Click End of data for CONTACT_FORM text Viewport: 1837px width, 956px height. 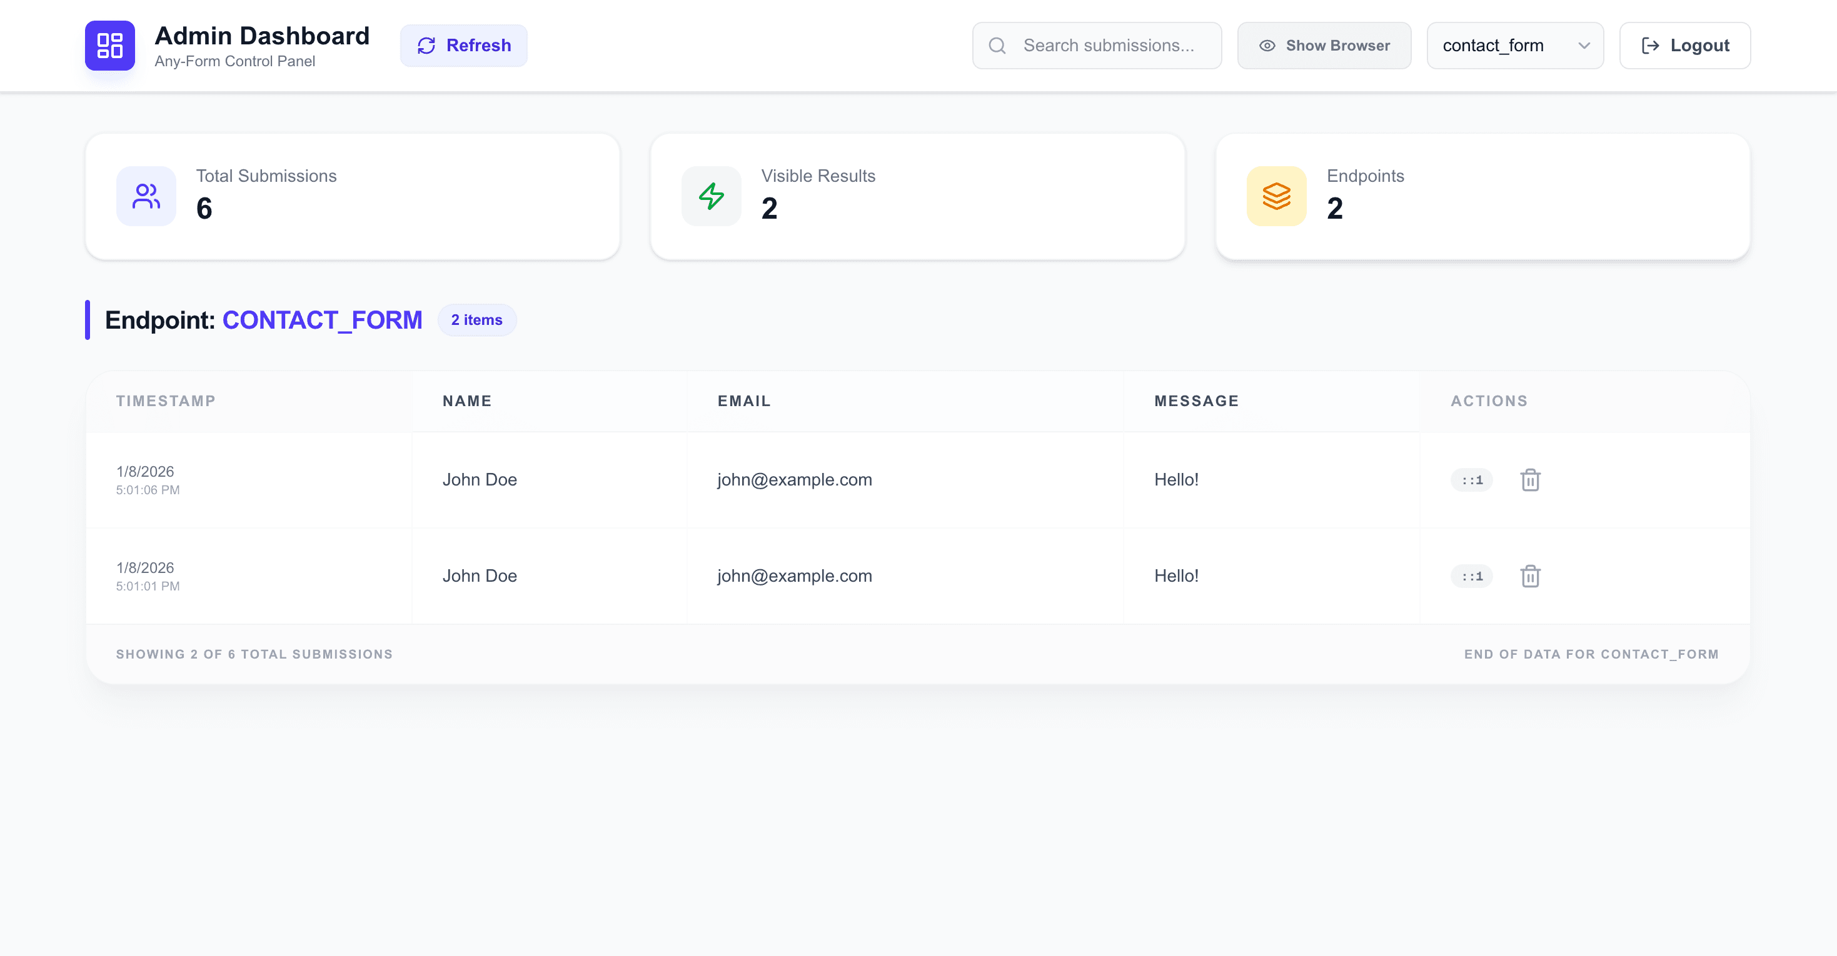click(x=1592, y=654)
